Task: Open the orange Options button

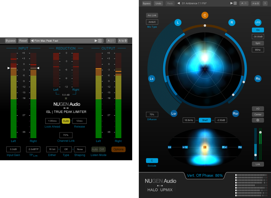Action: 118,149
